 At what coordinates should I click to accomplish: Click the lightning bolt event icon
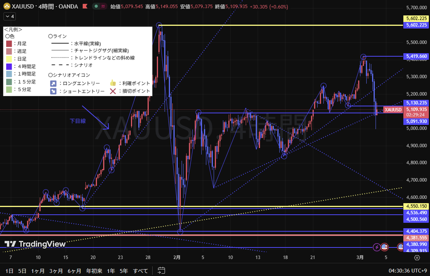coord(377,247)
